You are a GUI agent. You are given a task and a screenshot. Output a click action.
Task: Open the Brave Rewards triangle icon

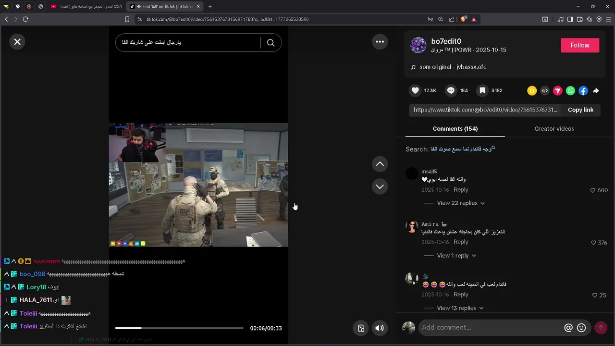pyautogui.click(x=474, y=19)
